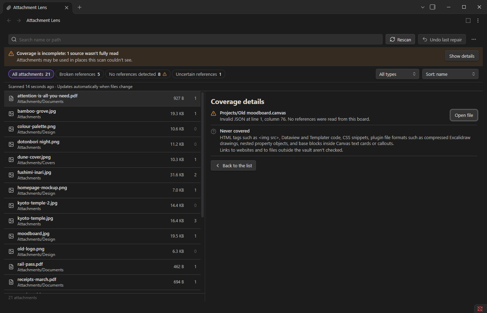Click the image icon of bamboo-grove.jpg

11,114
